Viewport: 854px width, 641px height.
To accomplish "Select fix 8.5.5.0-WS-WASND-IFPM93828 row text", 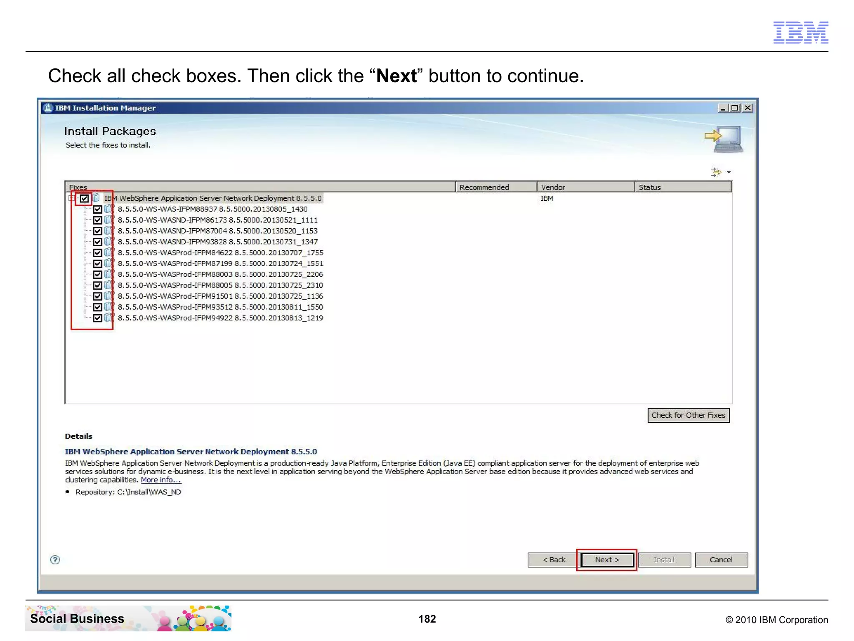I will 218,242.
